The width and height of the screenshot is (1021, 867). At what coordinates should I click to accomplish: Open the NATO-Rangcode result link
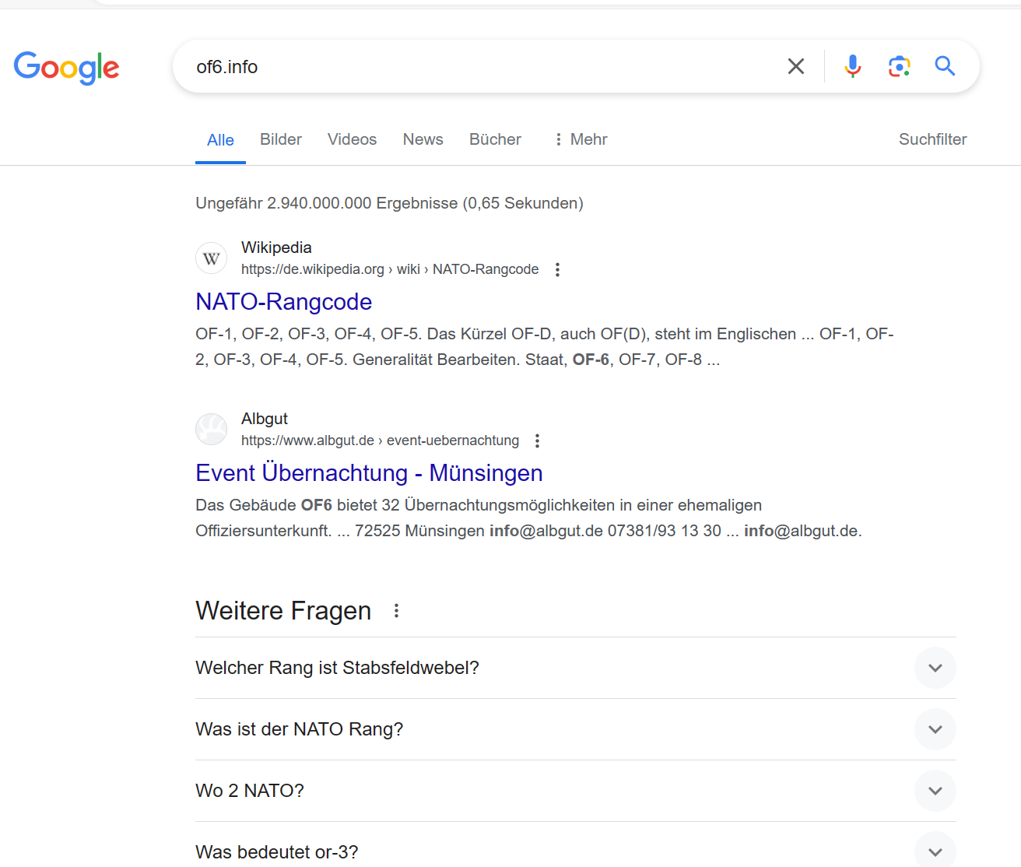click(x=284, y=302)
